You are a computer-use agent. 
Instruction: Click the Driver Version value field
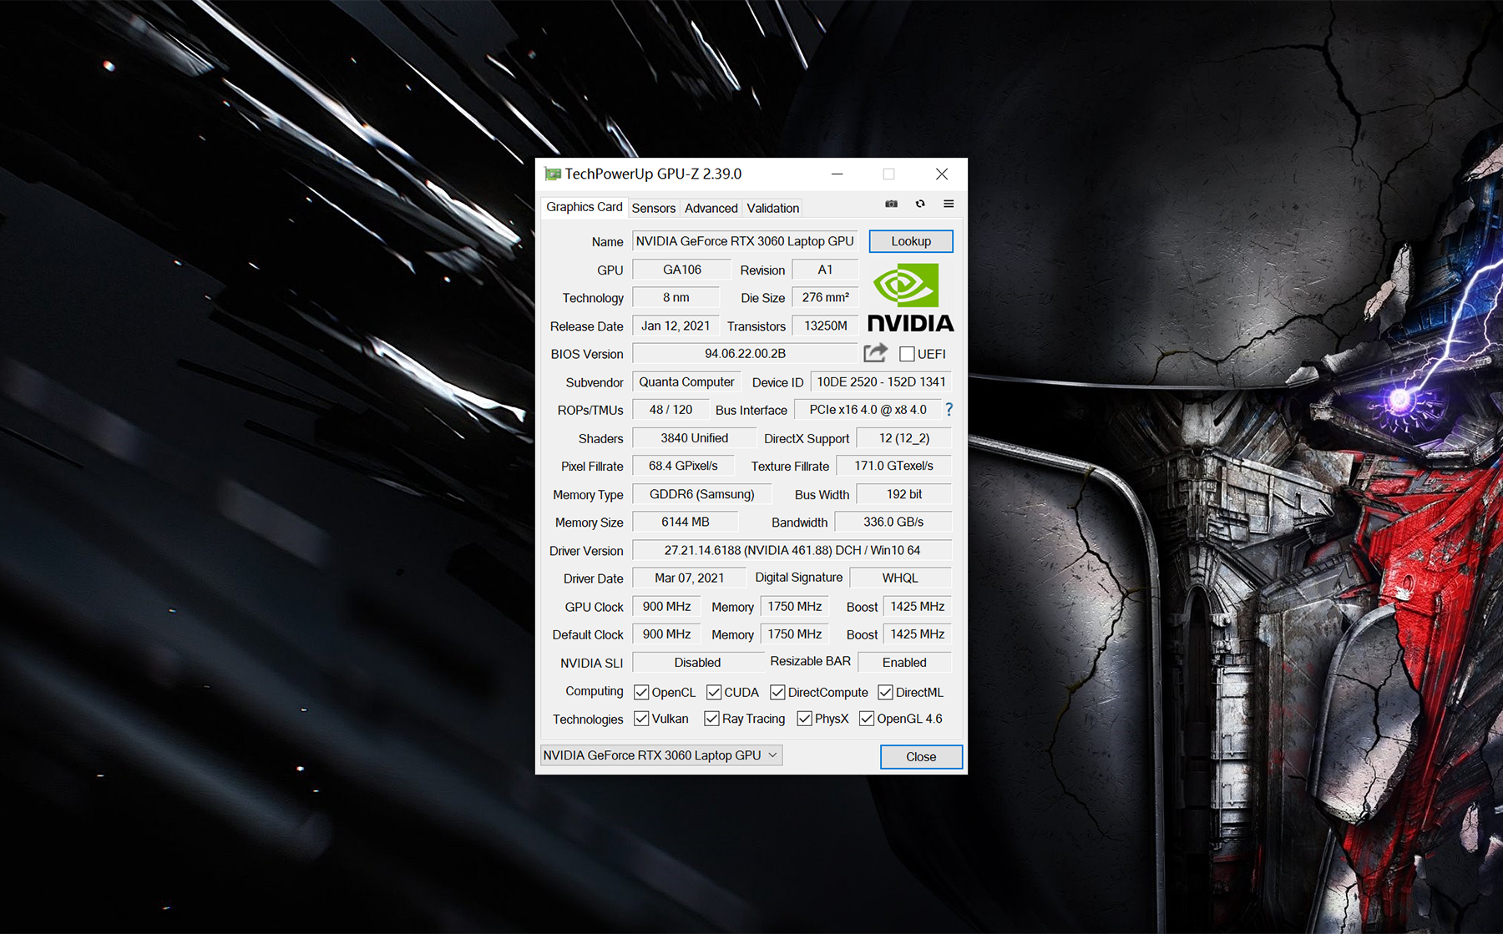[x=792, y=550]
